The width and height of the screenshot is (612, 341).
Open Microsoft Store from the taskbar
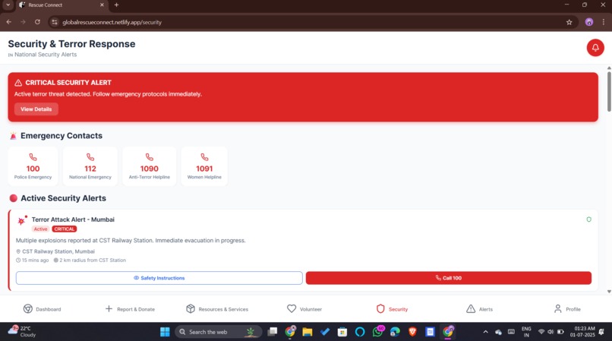click(342, 332)
